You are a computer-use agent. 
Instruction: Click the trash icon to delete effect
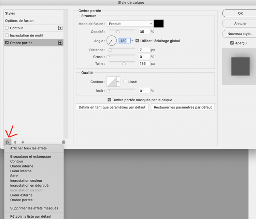[x=64, y=142]
